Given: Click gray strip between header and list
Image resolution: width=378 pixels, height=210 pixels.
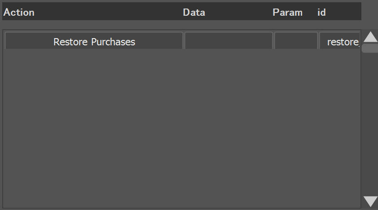Looking at the screenshot, I should click(x=182, y=25).
